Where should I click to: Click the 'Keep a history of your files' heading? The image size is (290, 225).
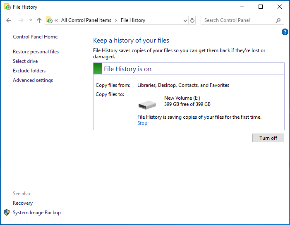tap(131, 41)
